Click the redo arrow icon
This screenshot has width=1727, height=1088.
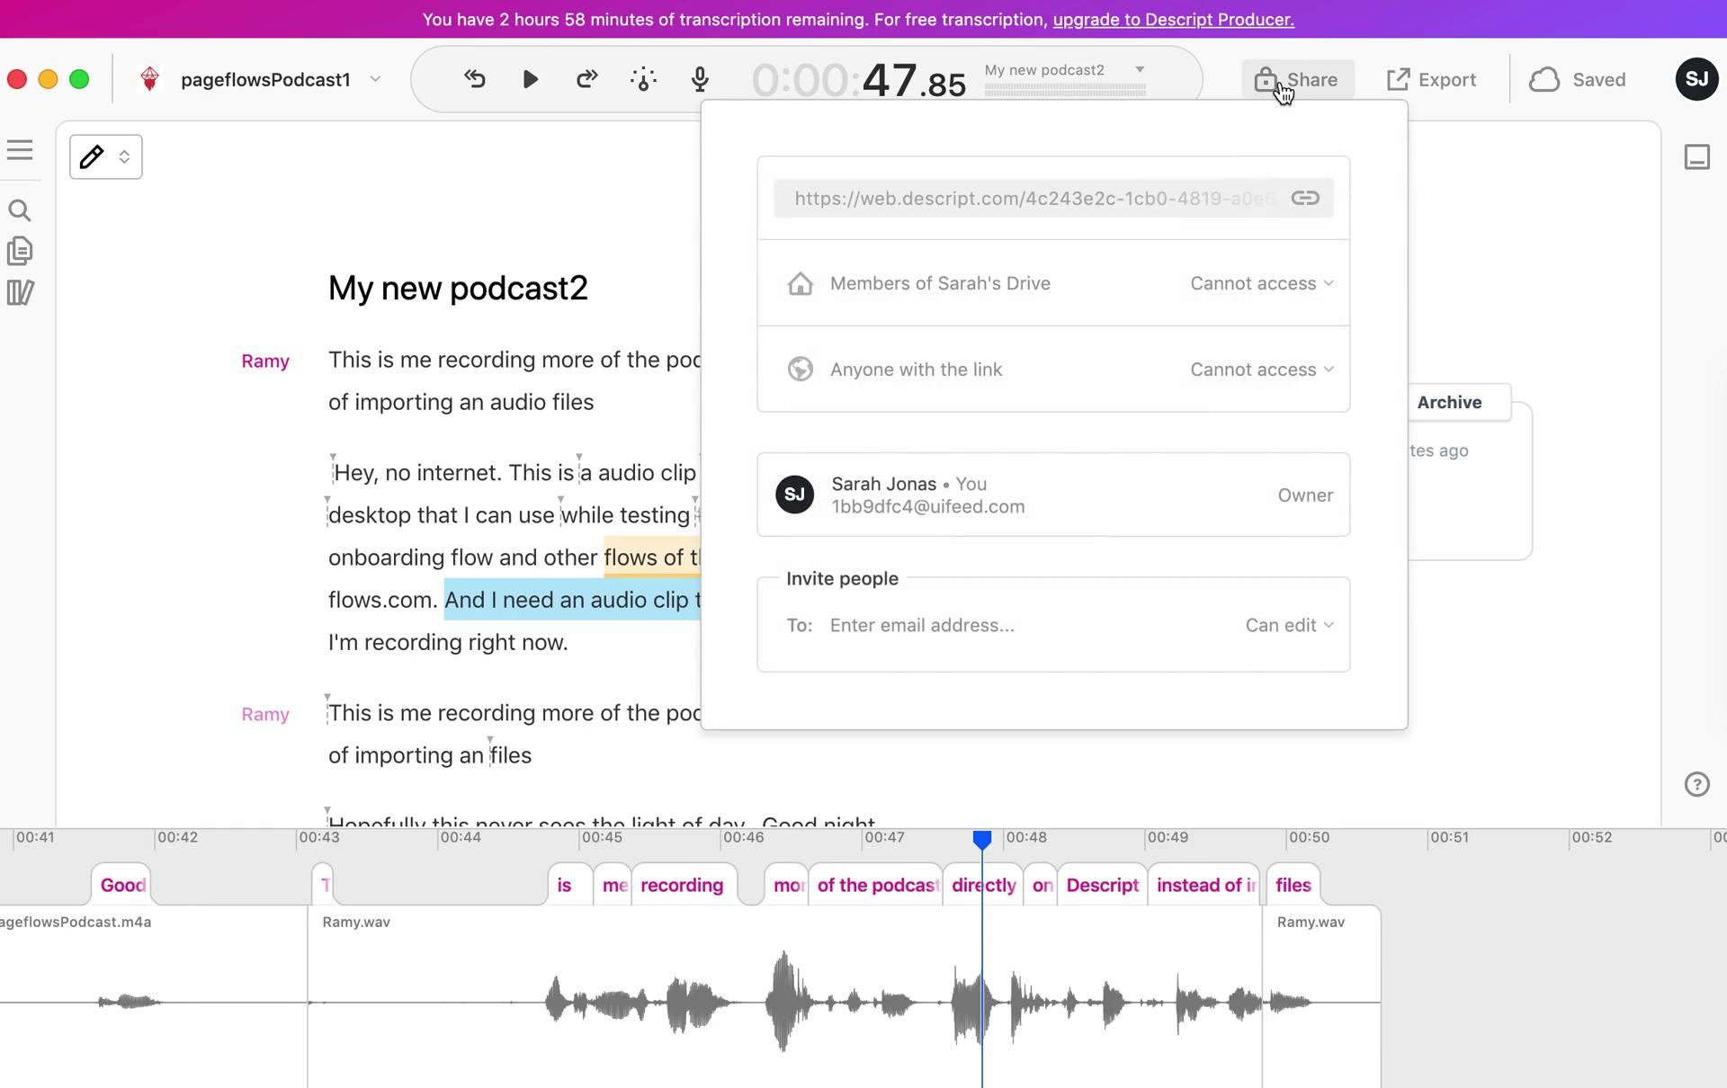586,79
